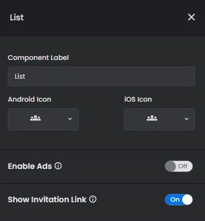Click the grey knob of Off toggle
The image size is (205, 221).
pyautogui.click(x=171, y=166)
